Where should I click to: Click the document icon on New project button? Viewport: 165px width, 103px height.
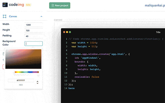pyautogui.click(x=53, y=5)
